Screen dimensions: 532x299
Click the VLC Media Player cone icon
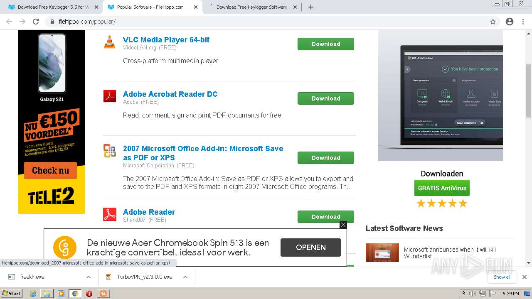(109, 42)
